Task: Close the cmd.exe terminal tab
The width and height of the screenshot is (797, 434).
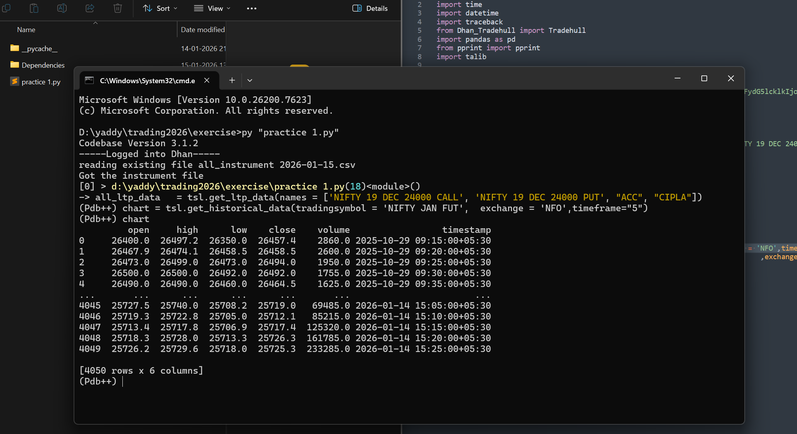Action: (x=207, y=80)
